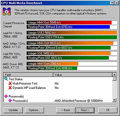Click the Update button
Image resolution: width=120 pixels, height=116 pixels.
[x=13, y=110]
